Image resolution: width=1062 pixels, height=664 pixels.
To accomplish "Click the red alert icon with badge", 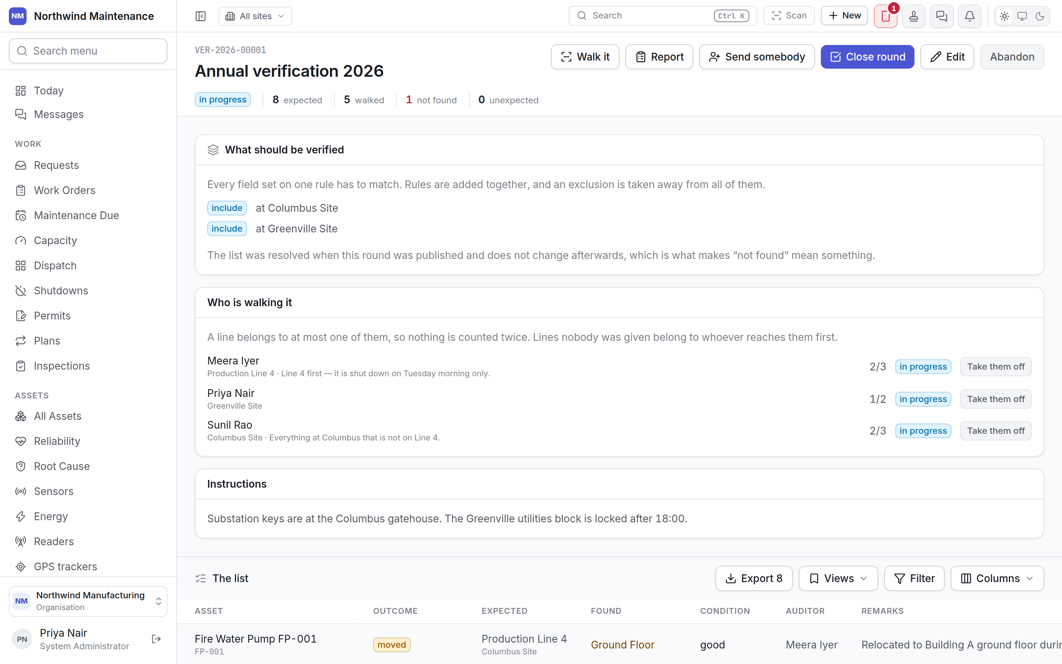I will click(x=886, y=16).
